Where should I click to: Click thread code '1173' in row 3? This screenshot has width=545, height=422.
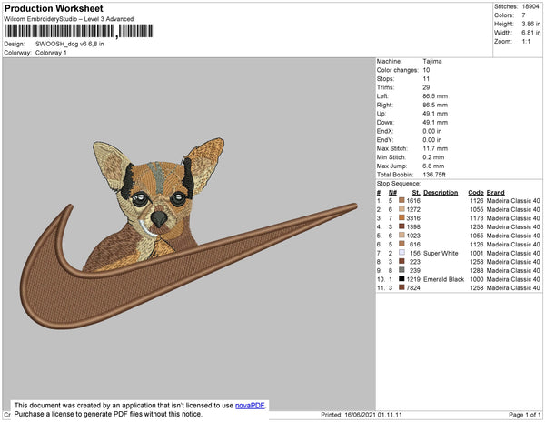point(477,218)
